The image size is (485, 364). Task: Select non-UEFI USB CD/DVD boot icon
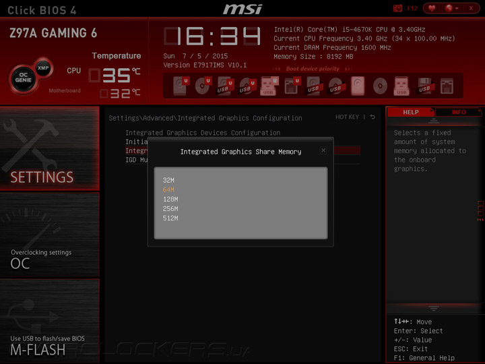[336, 86]
